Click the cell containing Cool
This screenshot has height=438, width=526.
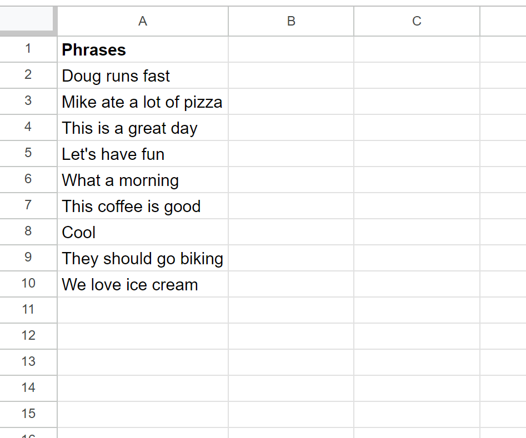pos(143,231)
